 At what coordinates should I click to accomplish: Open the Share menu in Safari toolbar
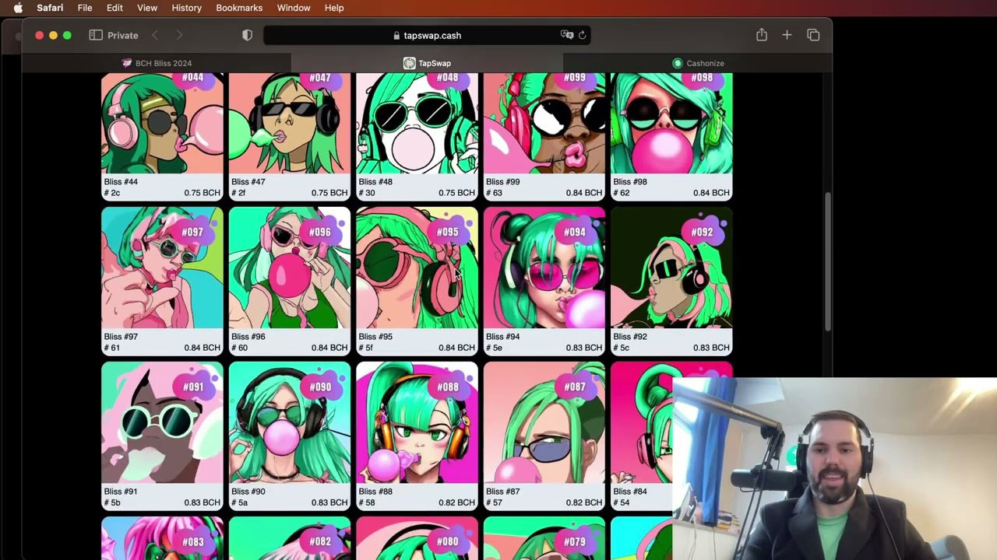point(762,35)
